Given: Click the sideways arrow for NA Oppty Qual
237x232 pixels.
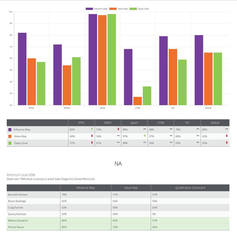Looking at the screenshot, I should point(198,143).
